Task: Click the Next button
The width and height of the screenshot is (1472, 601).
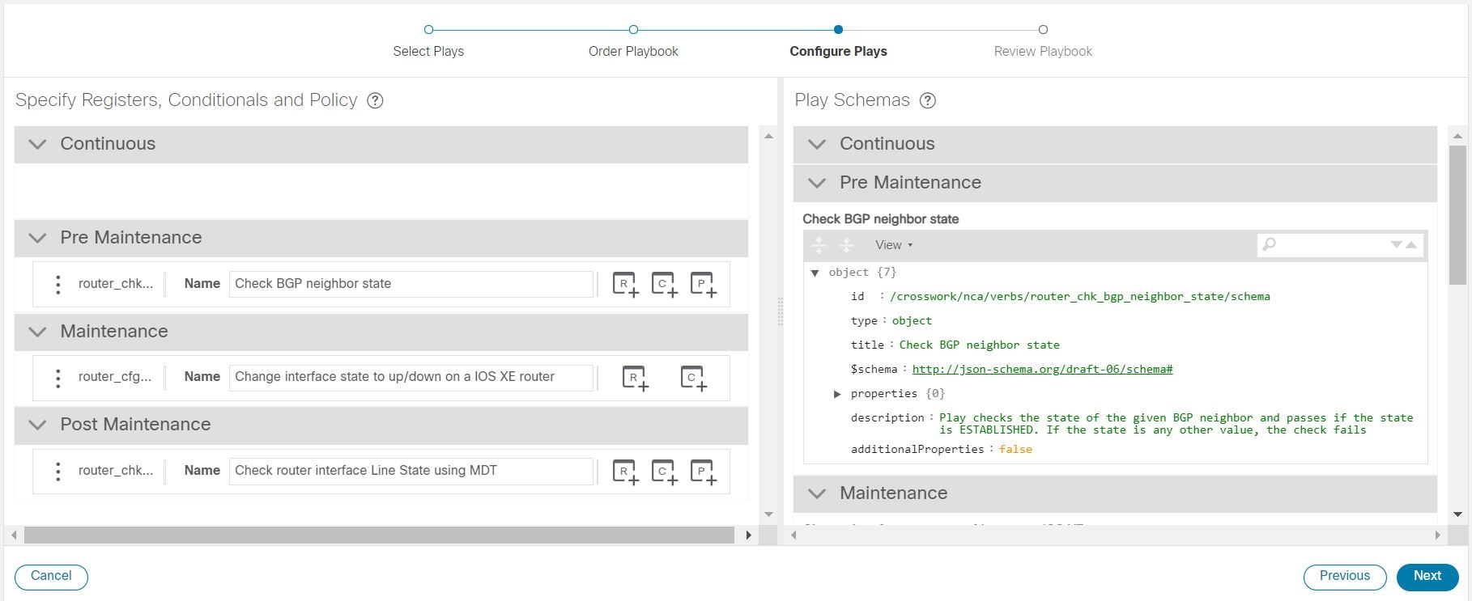Action: click(1427, 577)
